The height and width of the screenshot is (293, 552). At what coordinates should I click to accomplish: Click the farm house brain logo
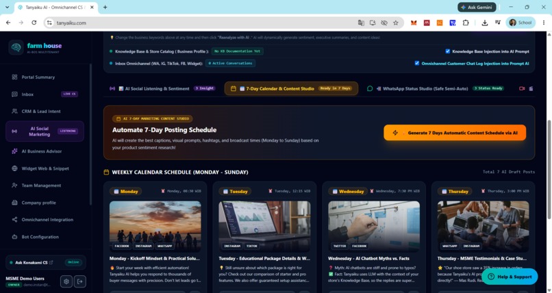tap(16, 47)
